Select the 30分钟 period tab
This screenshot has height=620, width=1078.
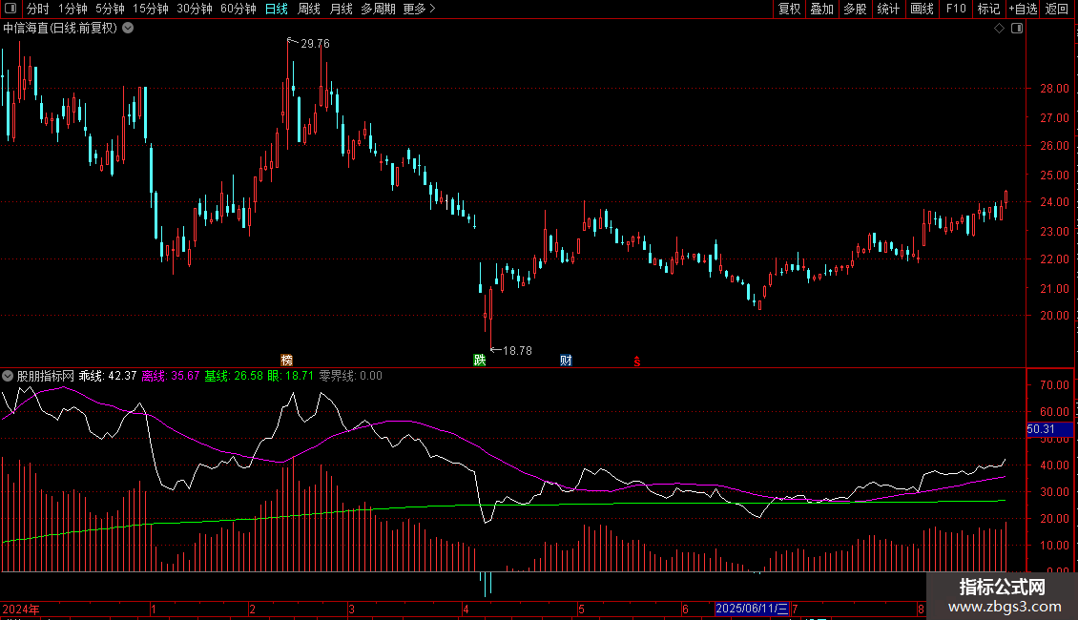coord(194,9)
